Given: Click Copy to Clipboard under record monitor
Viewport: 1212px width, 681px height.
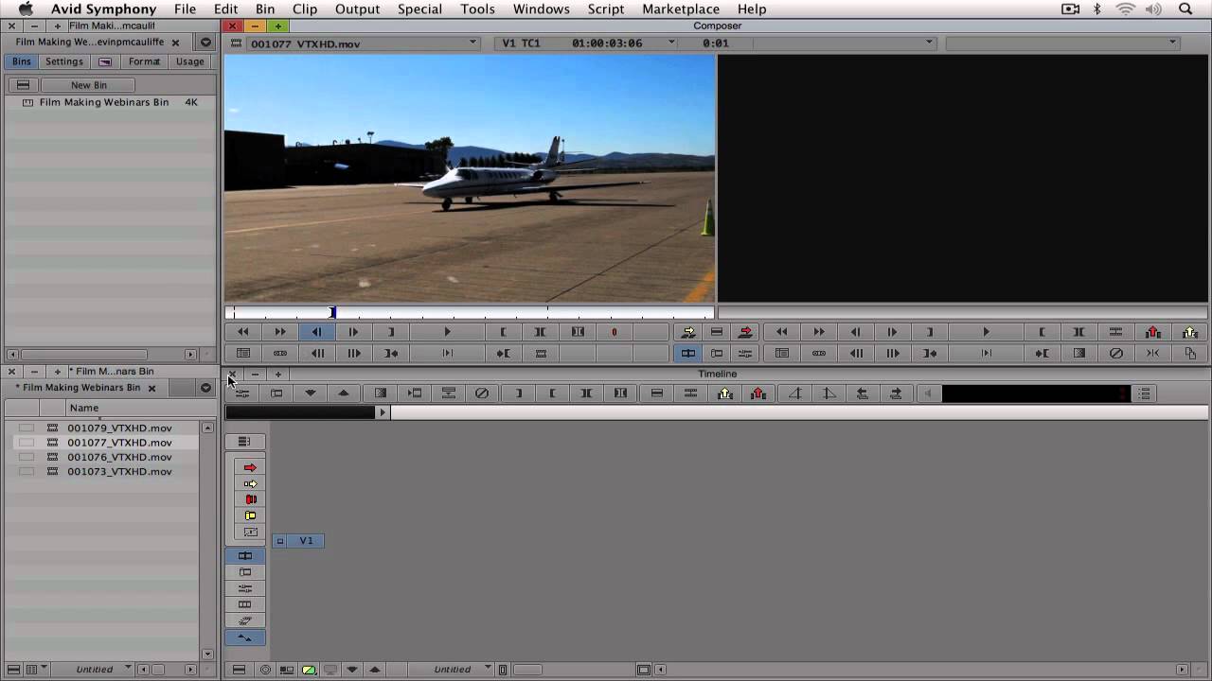Looking at the screenshot, I should coord(1190,353).
